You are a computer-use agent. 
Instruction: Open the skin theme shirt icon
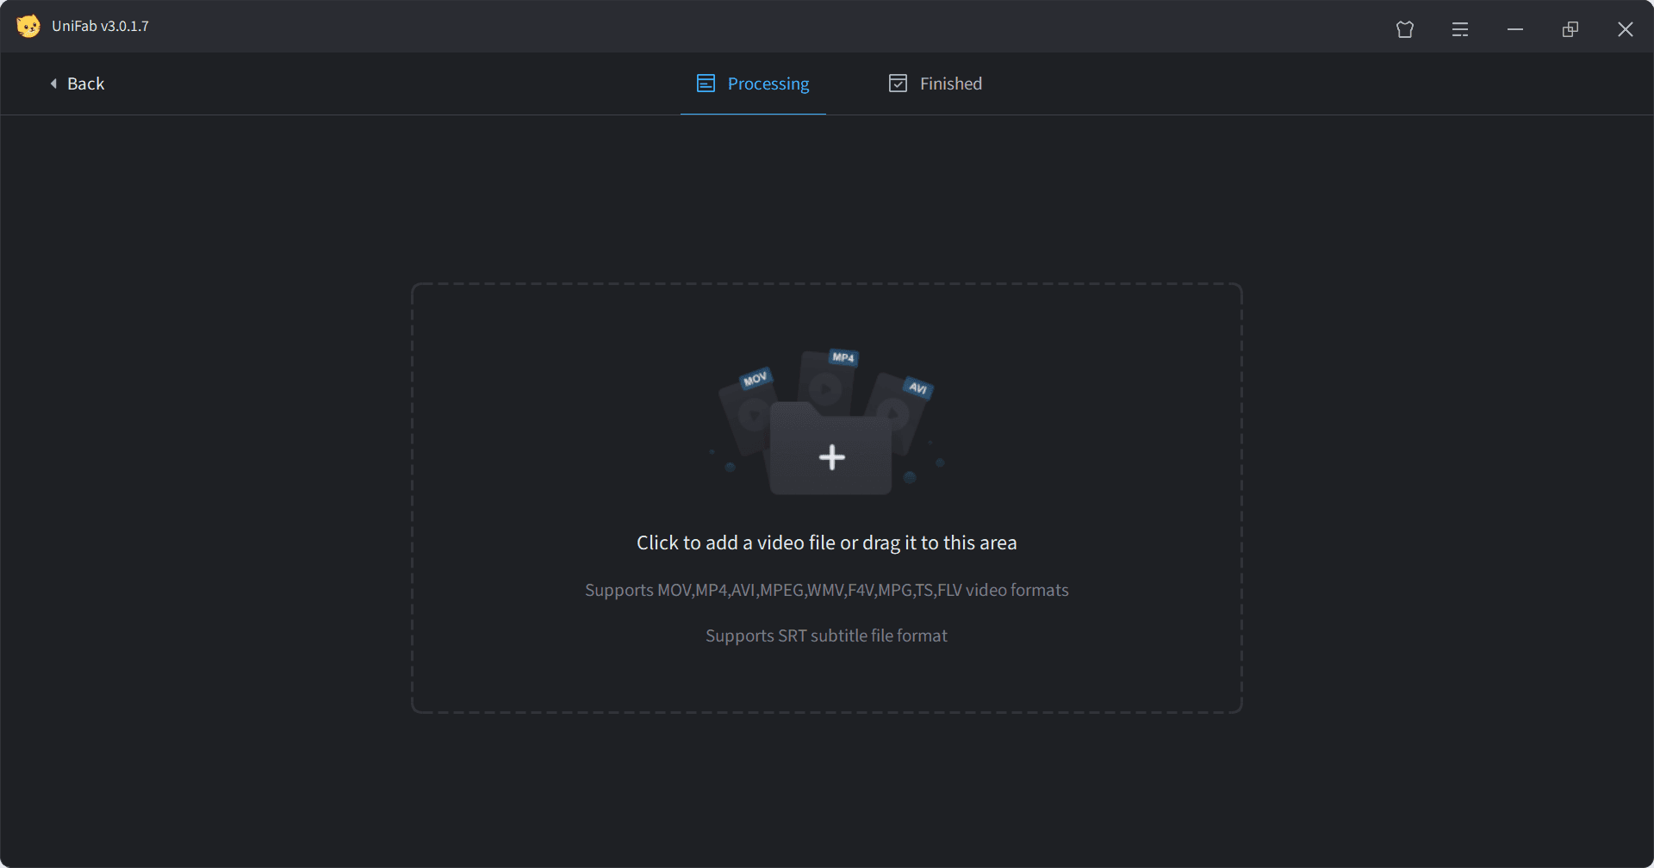click(x=1405, y=29)
